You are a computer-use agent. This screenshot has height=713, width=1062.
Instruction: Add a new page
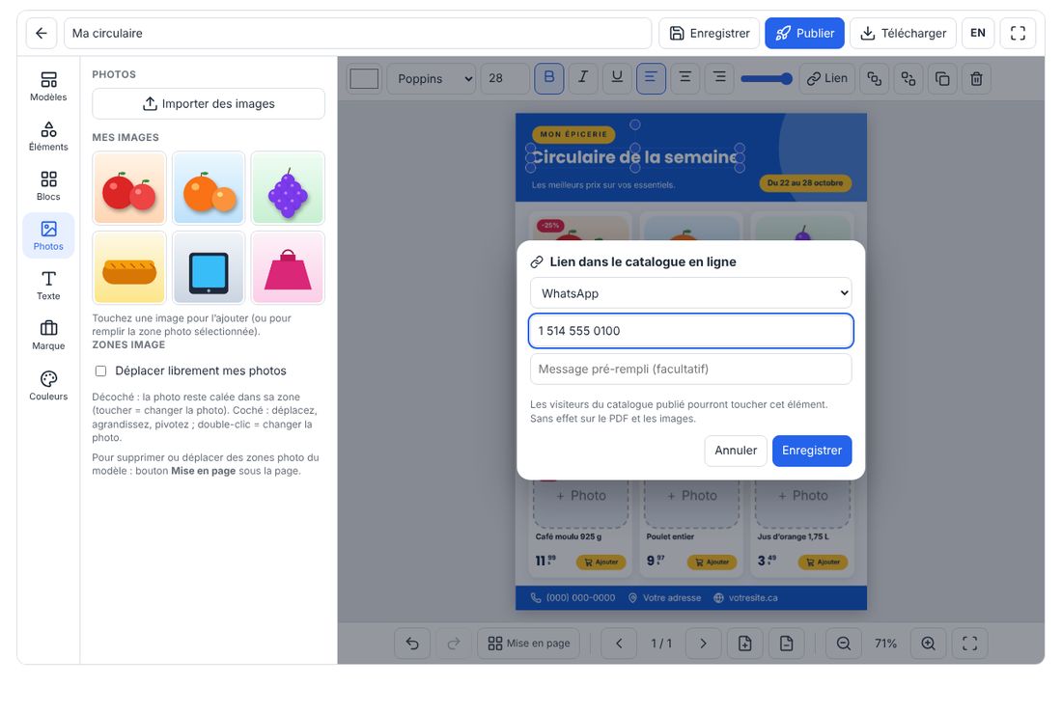coord(744,644)
